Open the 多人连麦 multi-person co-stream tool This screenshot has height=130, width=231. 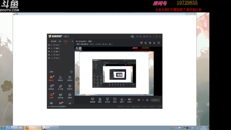tap(60, 87)
